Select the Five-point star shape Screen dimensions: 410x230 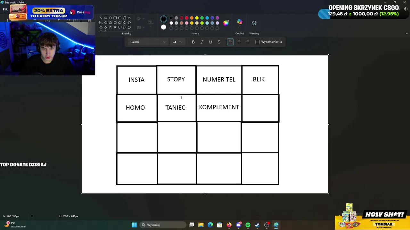point(110,27)
